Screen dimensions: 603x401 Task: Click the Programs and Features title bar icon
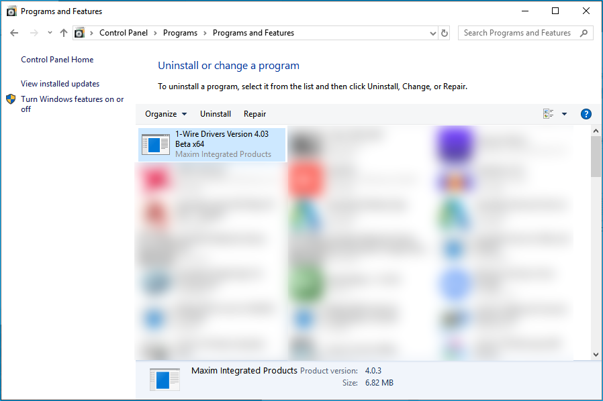click(x=11, y=11)
